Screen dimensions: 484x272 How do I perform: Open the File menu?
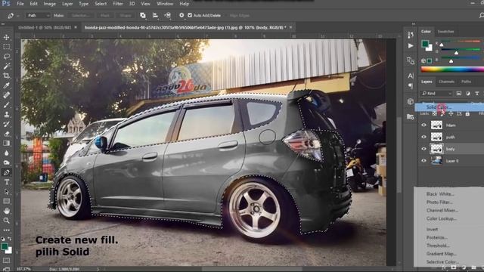(20, 4)
